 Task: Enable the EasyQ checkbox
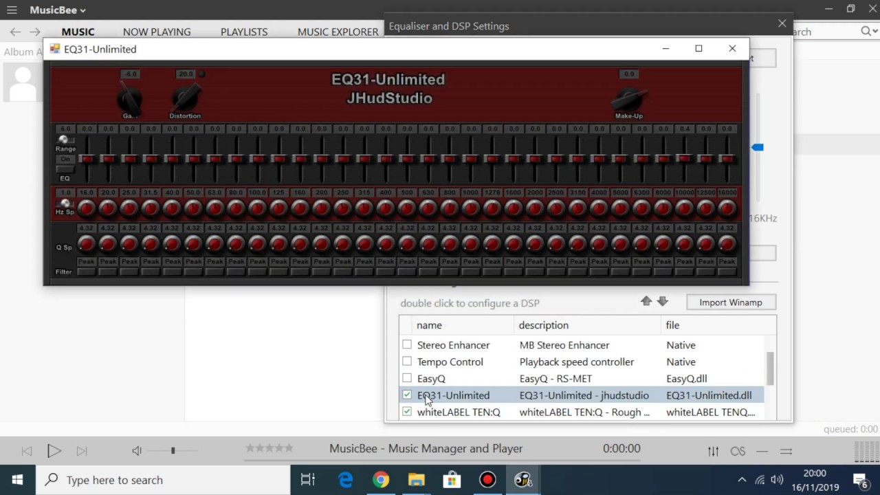tap(407, 378)
